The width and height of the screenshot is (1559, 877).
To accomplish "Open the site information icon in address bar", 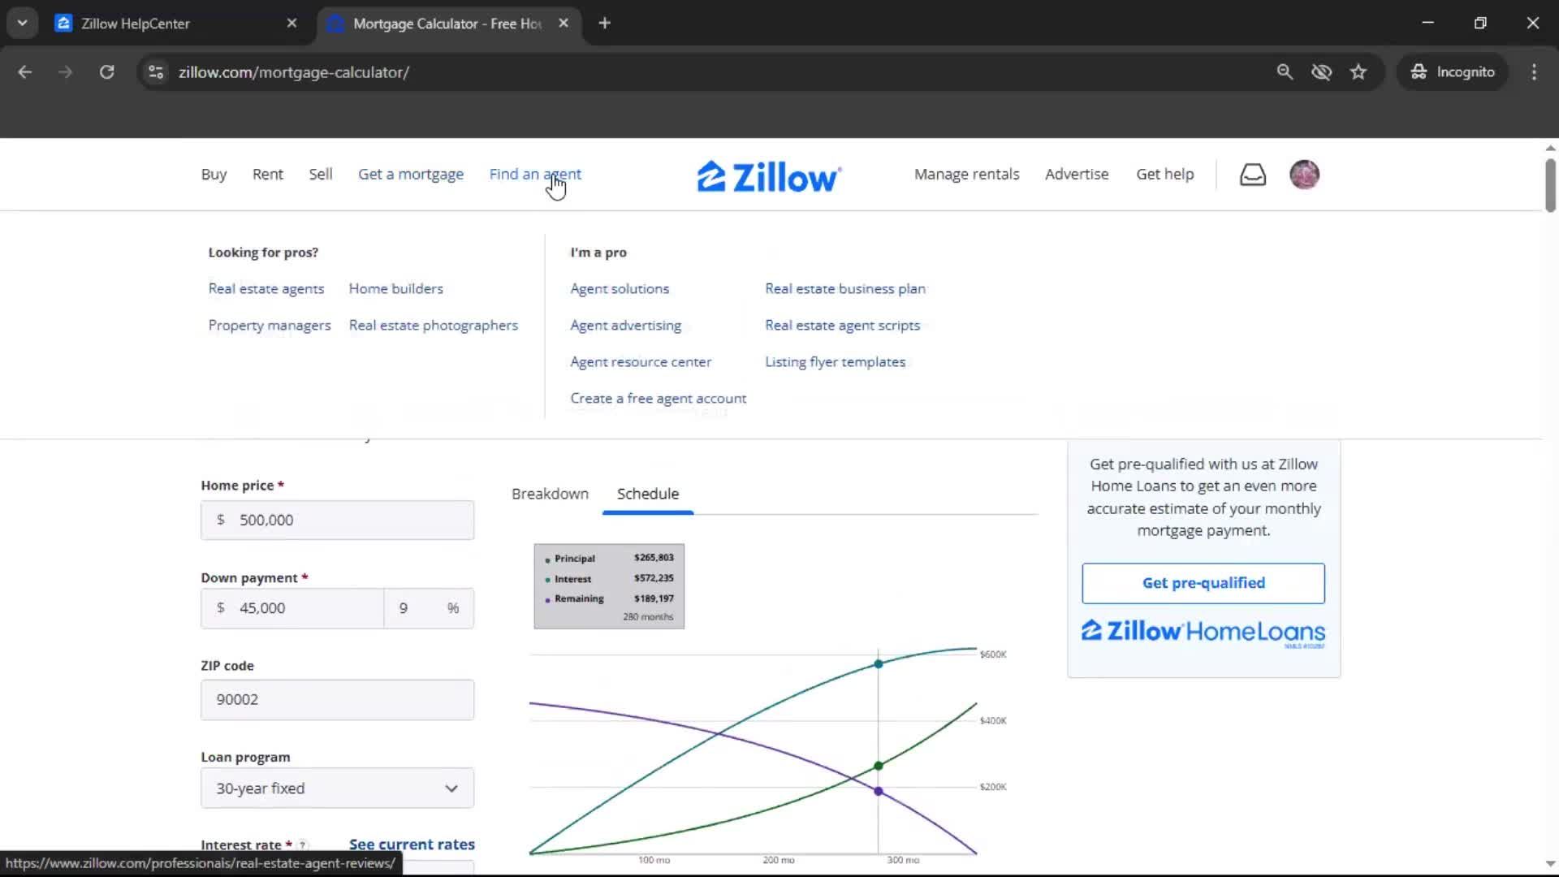I will (x=156, y=72).
